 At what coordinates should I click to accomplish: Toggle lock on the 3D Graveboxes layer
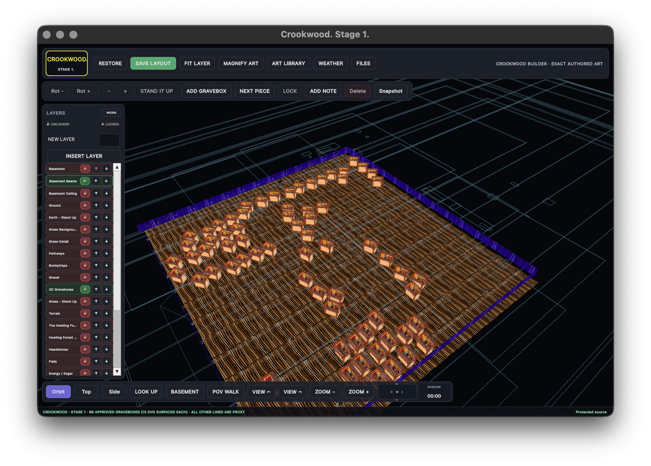tap(85, 289)
